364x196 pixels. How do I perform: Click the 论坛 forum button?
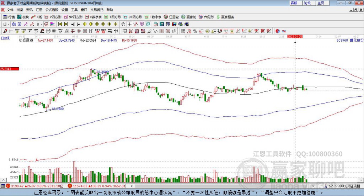point(309,3)
